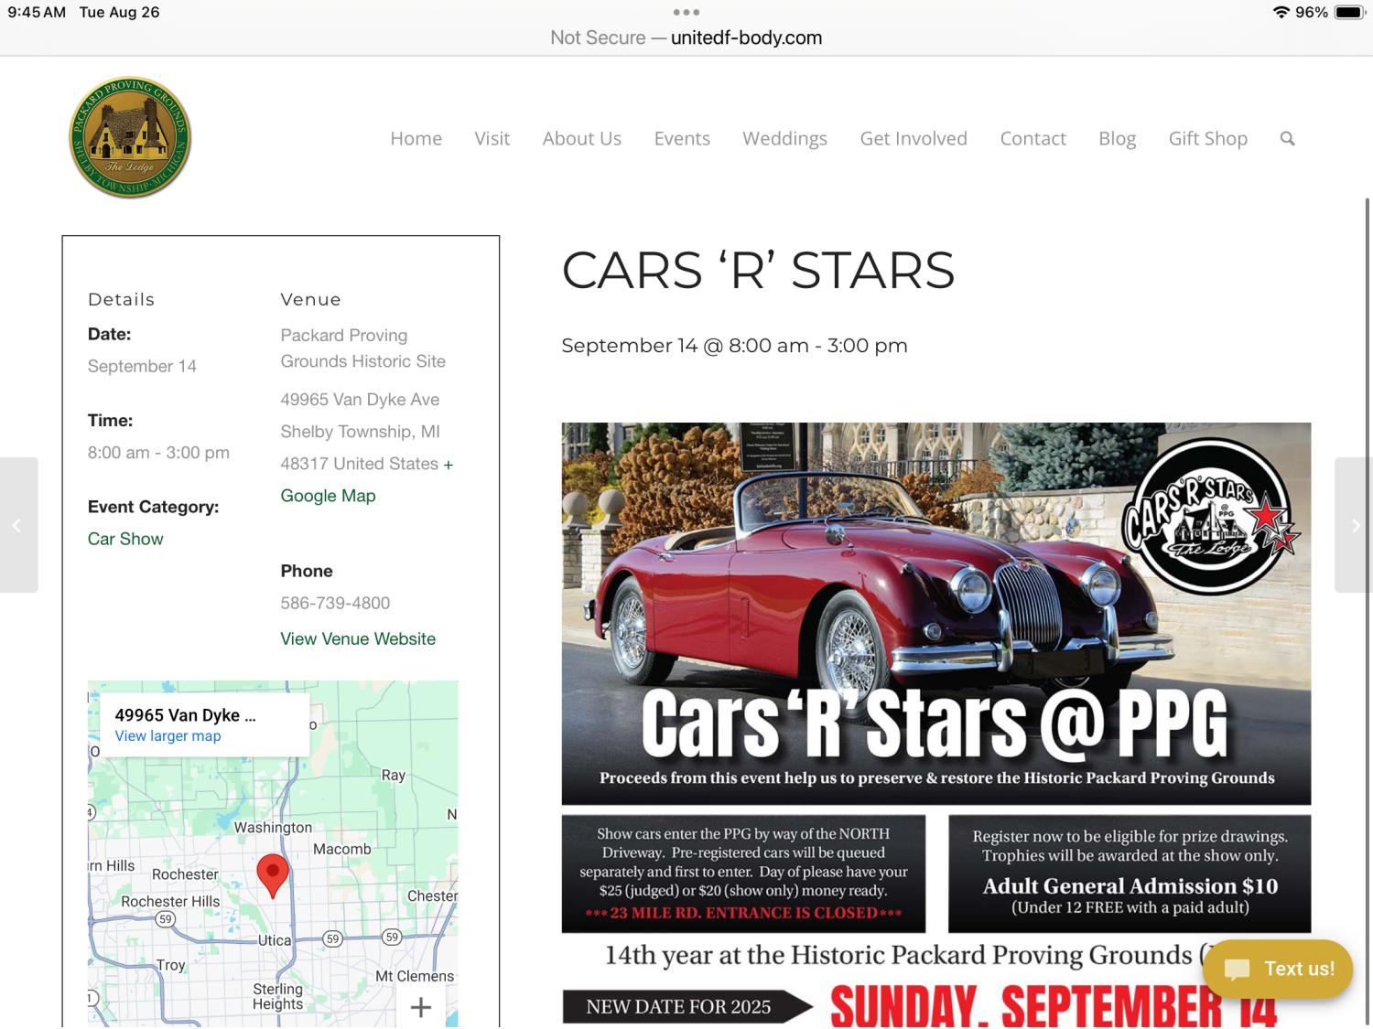This screenshot has height=1029, width=1373.
Task: Tap the red map location pin
Action: click(x=273, y=875)
